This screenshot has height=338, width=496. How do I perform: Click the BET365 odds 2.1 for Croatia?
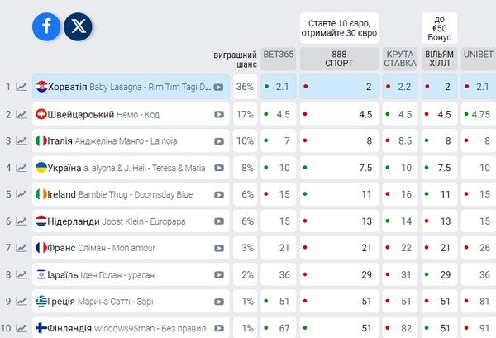(279, 87)
